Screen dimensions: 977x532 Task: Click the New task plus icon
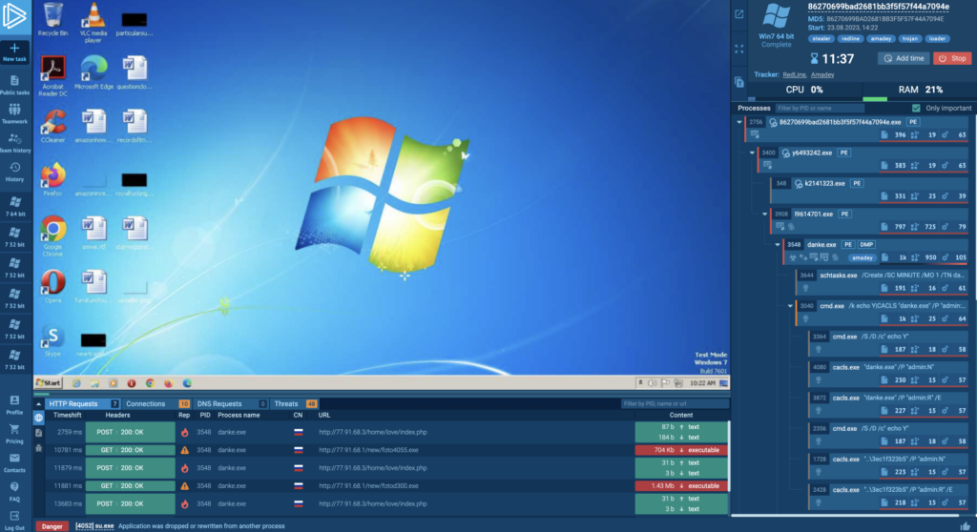click(x=15, y=48)
